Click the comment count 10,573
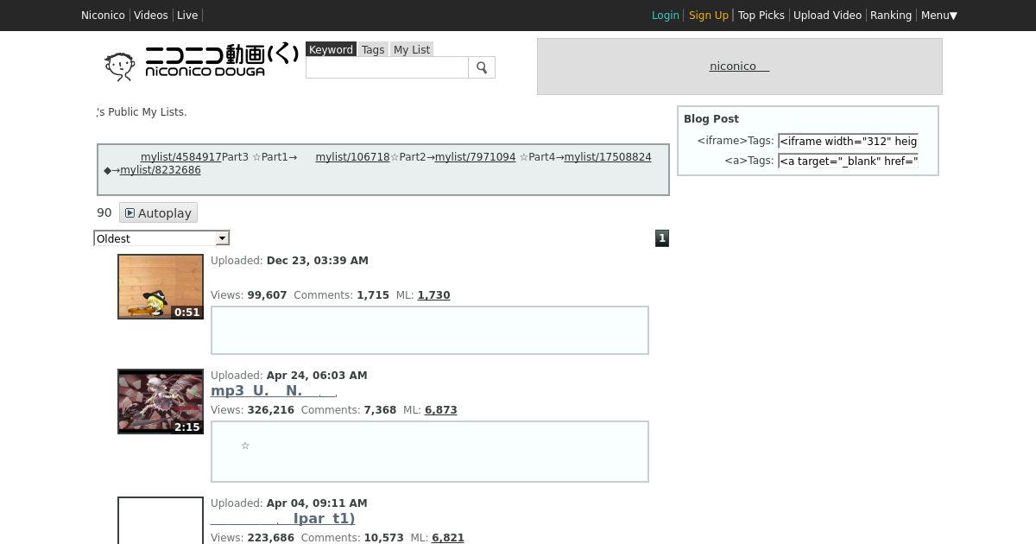The image size is (1036, 544). tap(383, 538)
